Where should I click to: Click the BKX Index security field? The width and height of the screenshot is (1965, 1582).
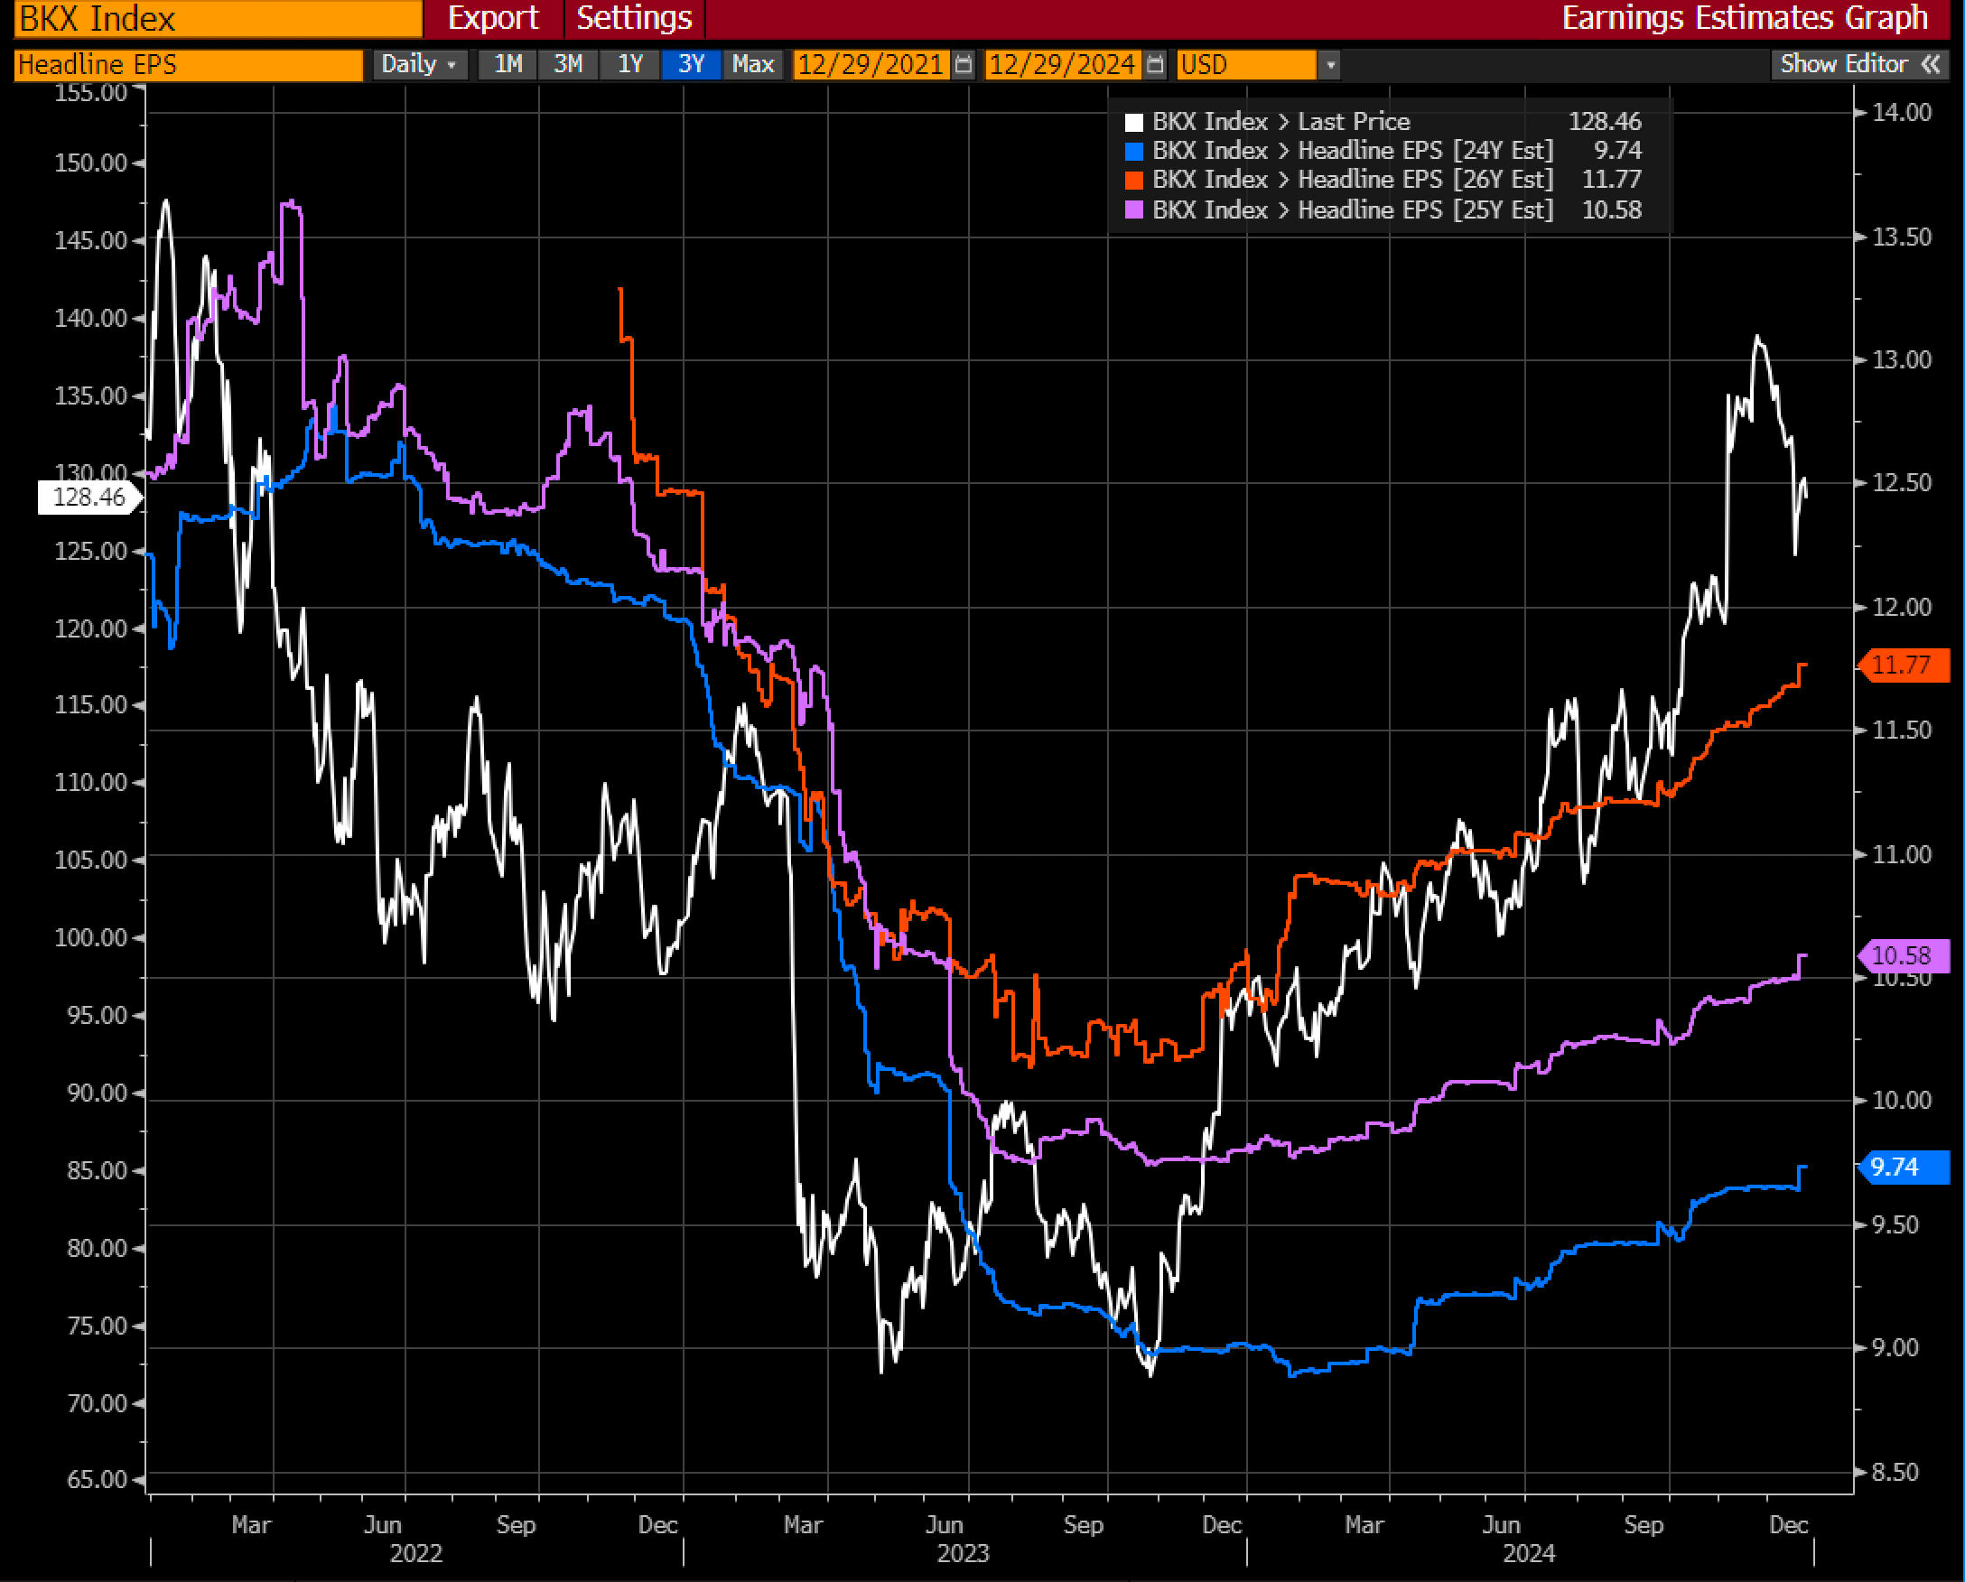click(x=218, y=18)
